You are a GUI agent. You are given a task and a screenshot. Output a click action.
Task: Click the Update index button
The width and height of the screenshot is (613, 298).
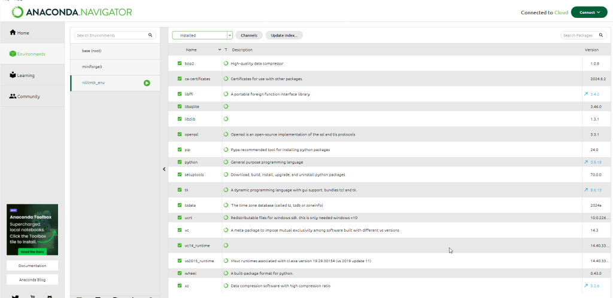point(284,36)
